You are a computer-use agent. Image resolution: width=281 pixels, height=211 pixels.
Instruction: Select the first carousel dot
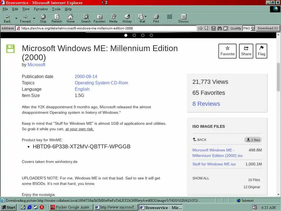pos(126,35)
